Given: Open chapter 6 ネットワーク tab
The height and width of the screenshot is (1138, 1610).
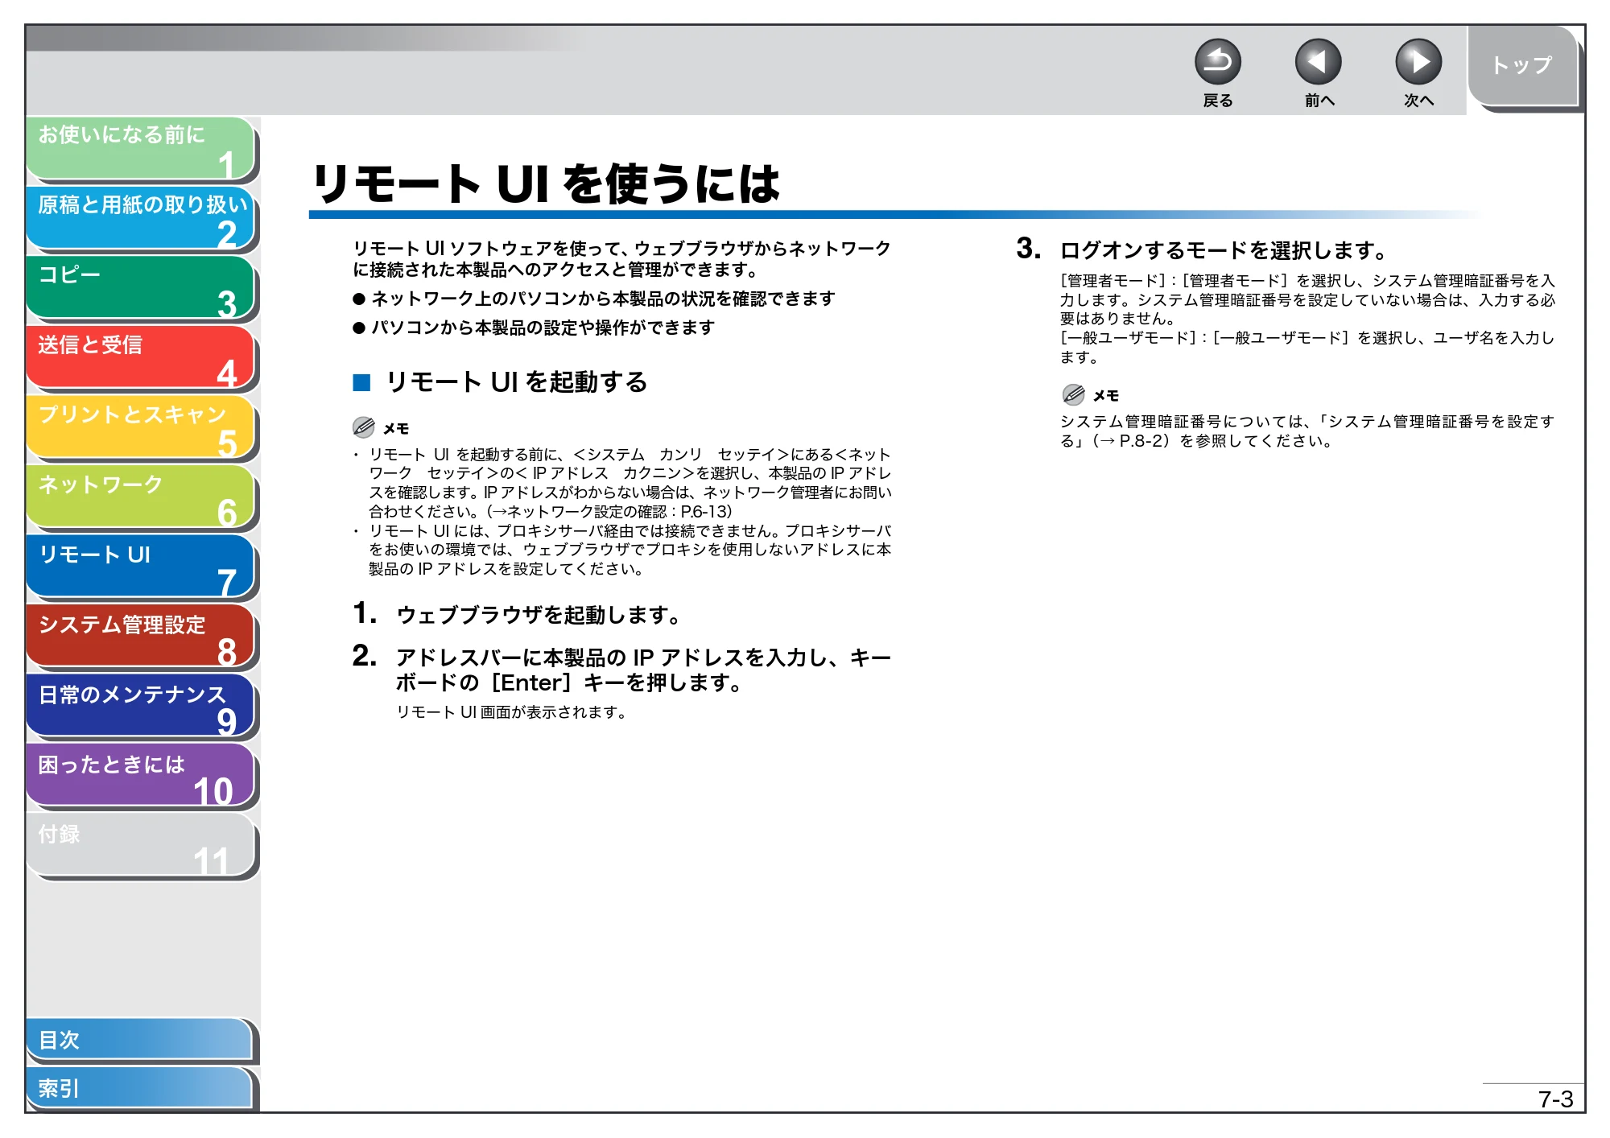Looking at the screenshot, I should 141,497.
